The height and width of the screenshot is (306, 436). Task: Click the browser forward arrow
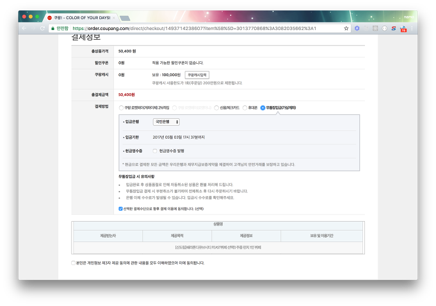pos(33,28)
